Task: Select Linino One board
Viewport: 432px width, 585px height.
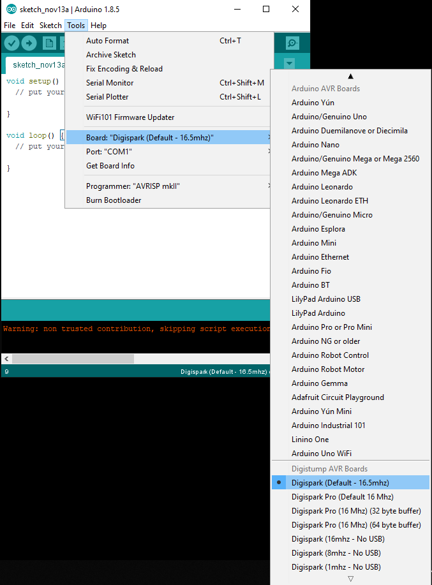Action: [x=351, y=440]
